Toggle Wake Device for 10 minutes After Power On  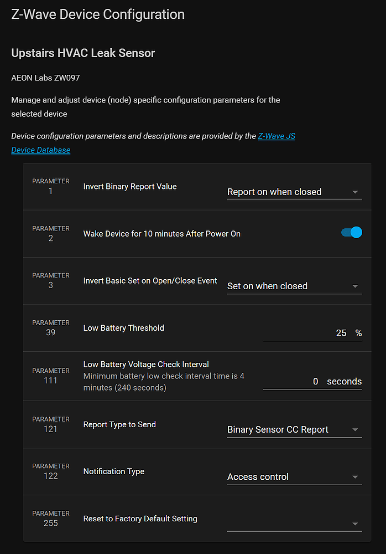[351, 233]
